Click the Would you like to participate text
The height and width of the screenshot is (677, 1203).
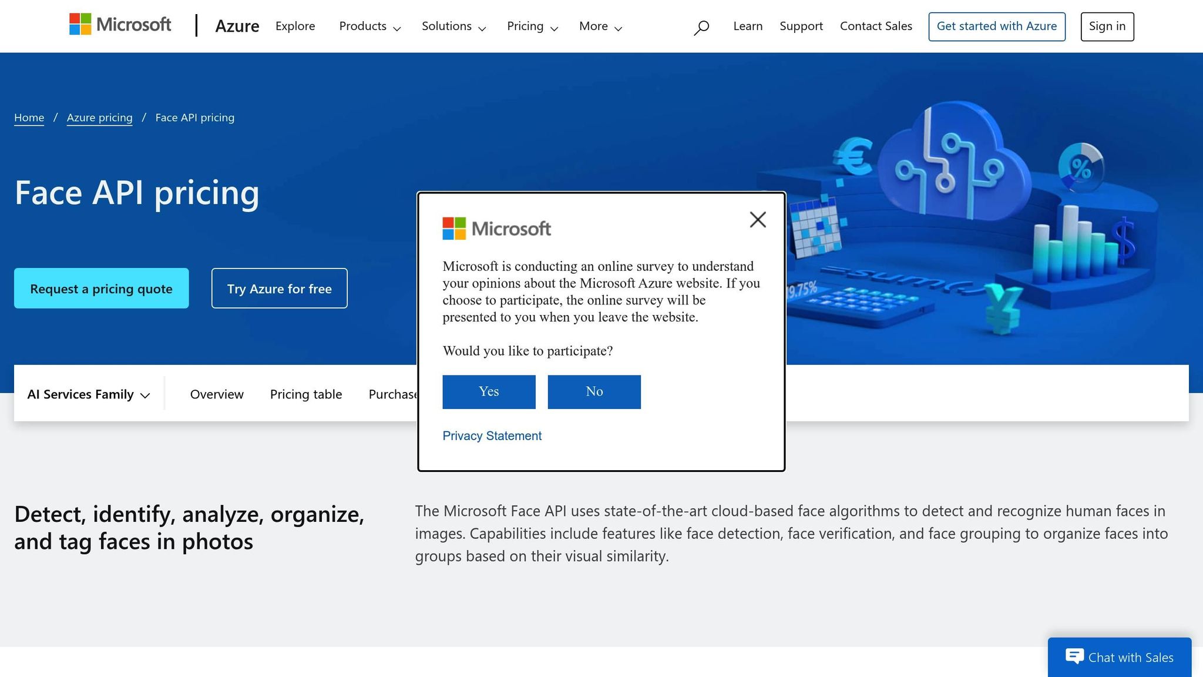coord(527,351)
